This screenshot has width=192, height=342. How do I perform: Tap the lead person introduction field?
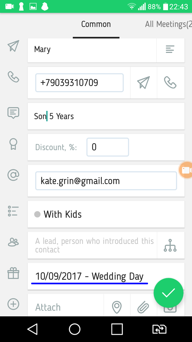(92, 245)
